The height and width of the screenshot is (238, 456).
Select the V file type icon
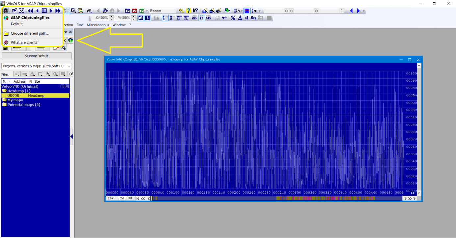tap(134, 11)
